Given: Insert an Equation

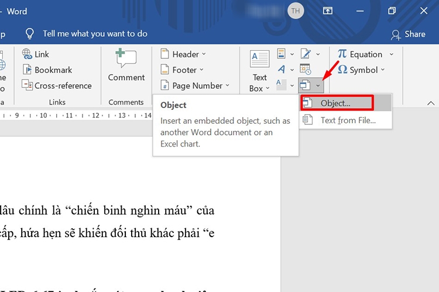Looking at the screenshot, I should click(x=360, y=54).
